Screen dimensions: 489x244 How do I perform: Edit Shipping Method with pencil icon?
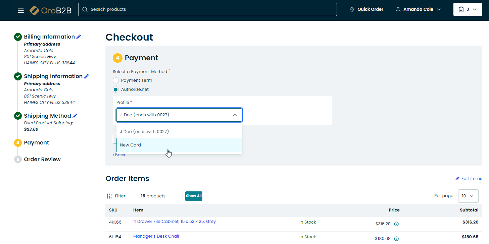75,116
